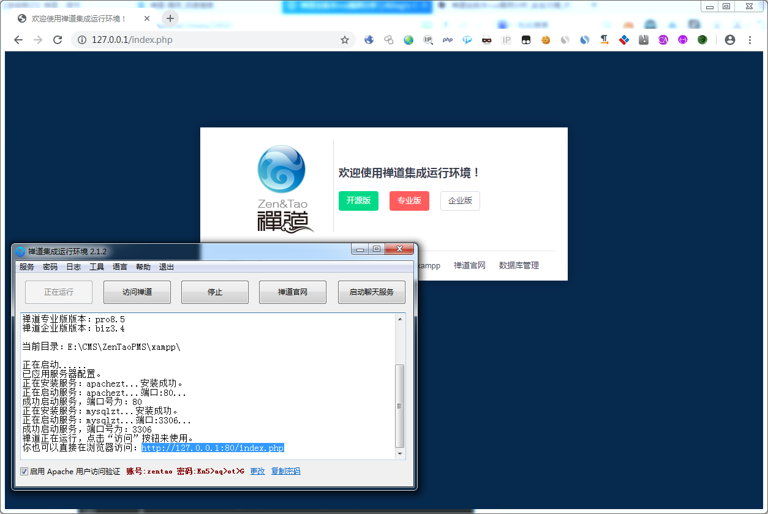Click the green 开源版 button
This screenshot has width=768, height=514.
pyautogui.click(x=358, y=201)
